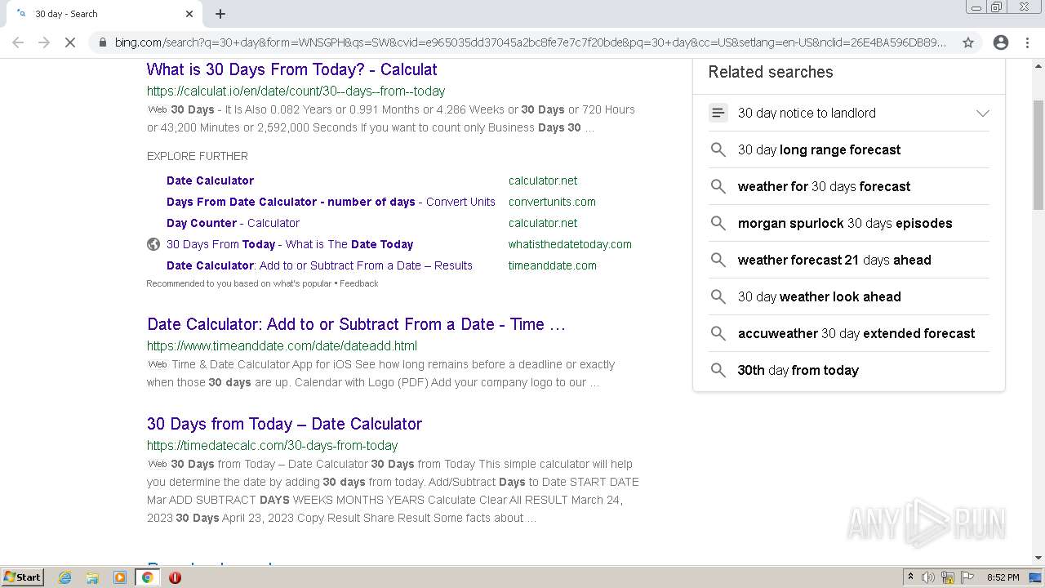Screen dimensions: 1045x588
Task: Open 'Date Calculator' explore further link
Action: tap(210, 180)
